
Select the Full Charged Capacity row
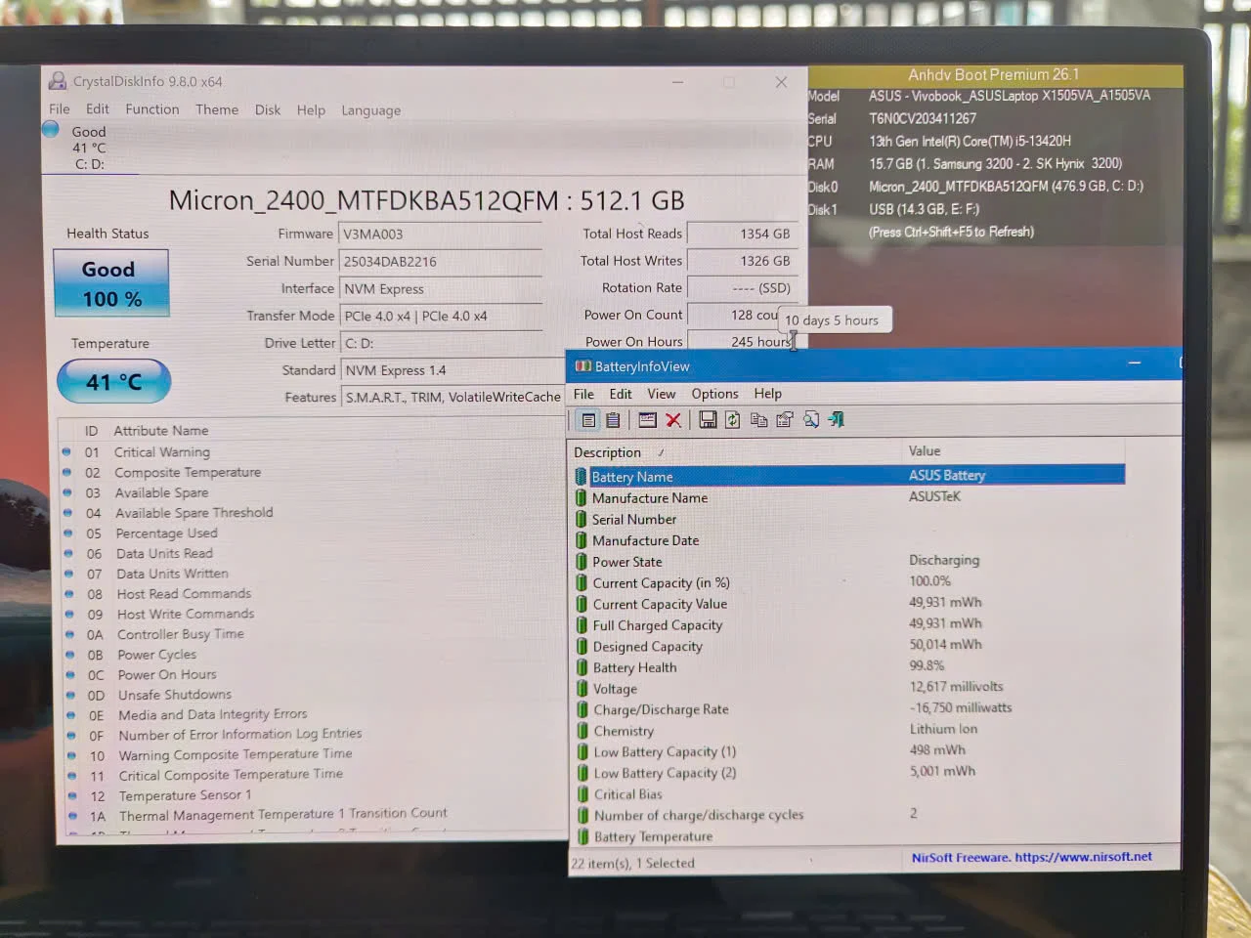[848, 625]
